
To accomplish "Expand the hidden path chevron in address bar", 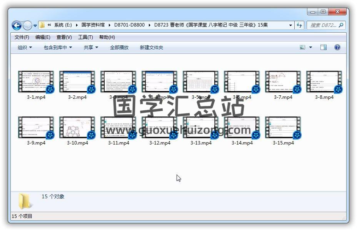I will click(x=49, y=25).
